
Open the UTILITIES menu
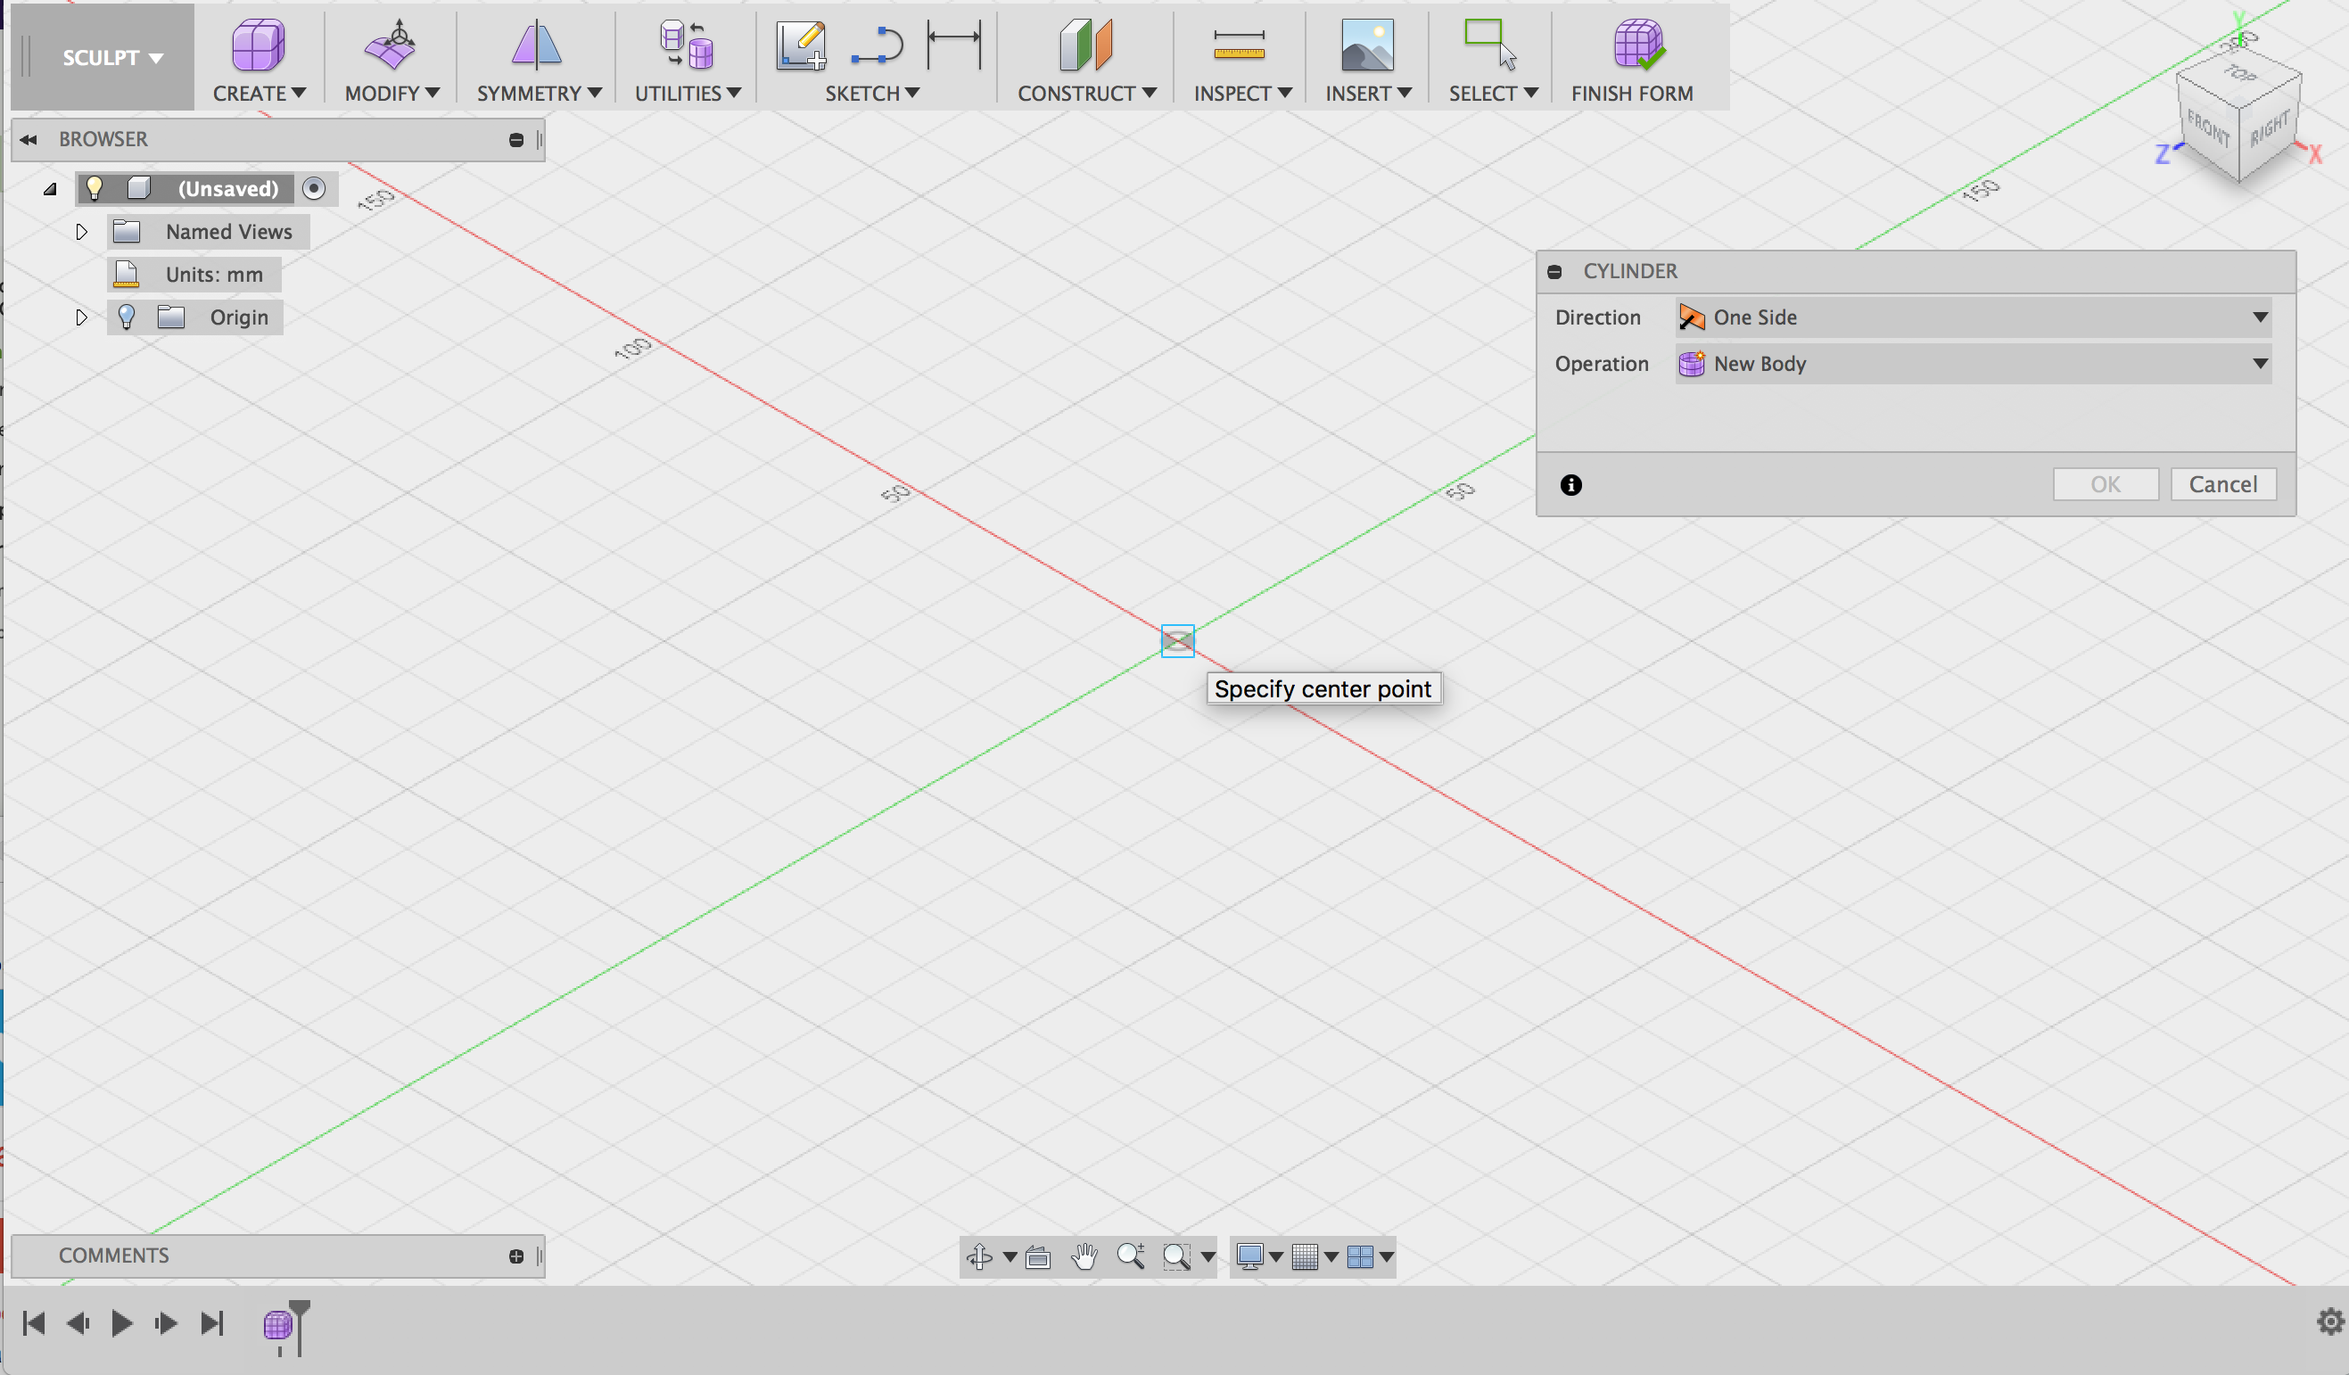688,94
